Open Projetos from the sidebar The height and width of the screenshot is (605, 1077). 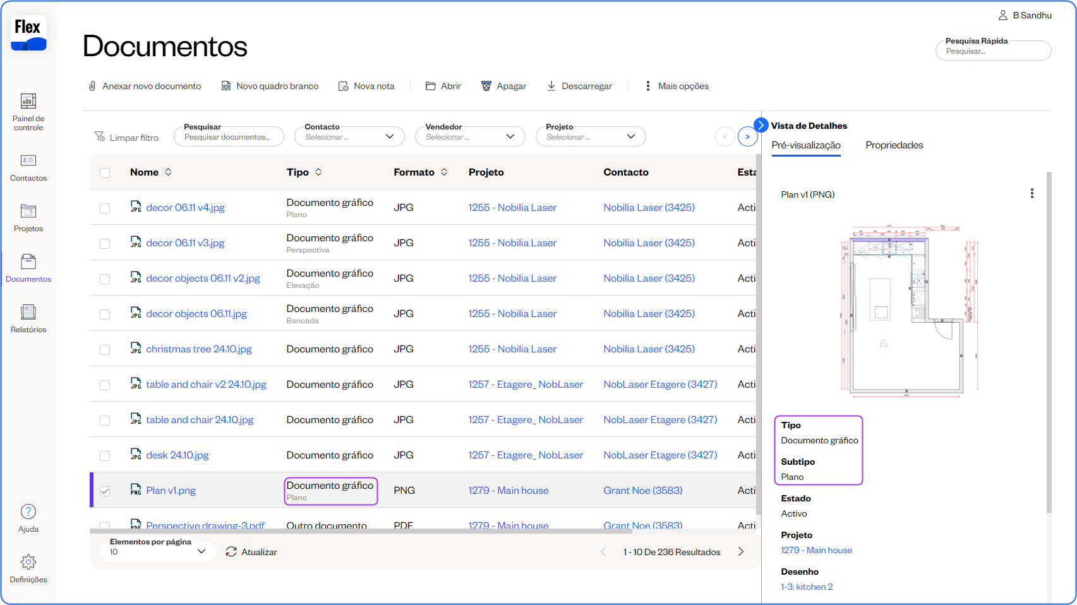pos(28,212)
